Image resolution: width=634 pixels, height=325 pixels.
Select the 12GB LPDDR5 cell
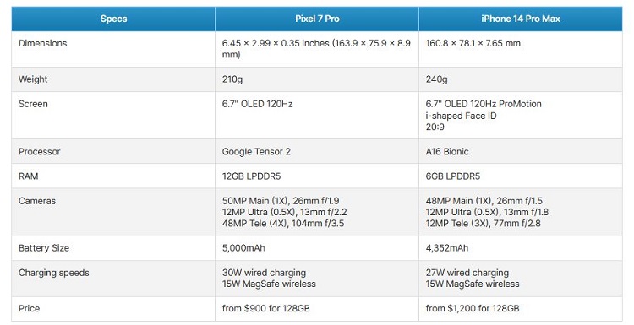point(317,176)
